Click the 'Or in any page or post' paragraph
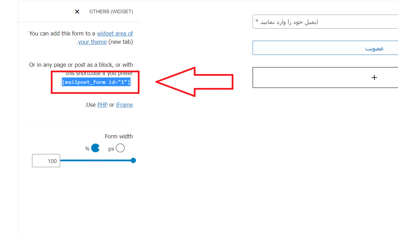The height and width of the screenshot is (235, 398). point(81,69)
